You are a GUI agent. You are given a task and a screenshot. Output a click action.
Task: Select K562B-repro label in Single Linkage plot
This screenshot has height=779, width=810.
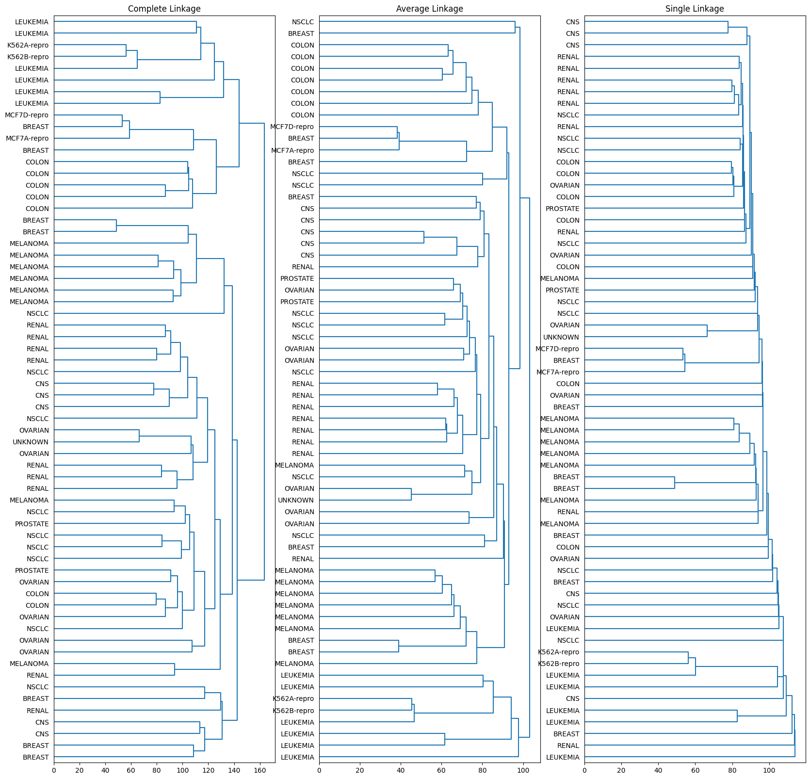pyautogui.click(x=559, y=664)
